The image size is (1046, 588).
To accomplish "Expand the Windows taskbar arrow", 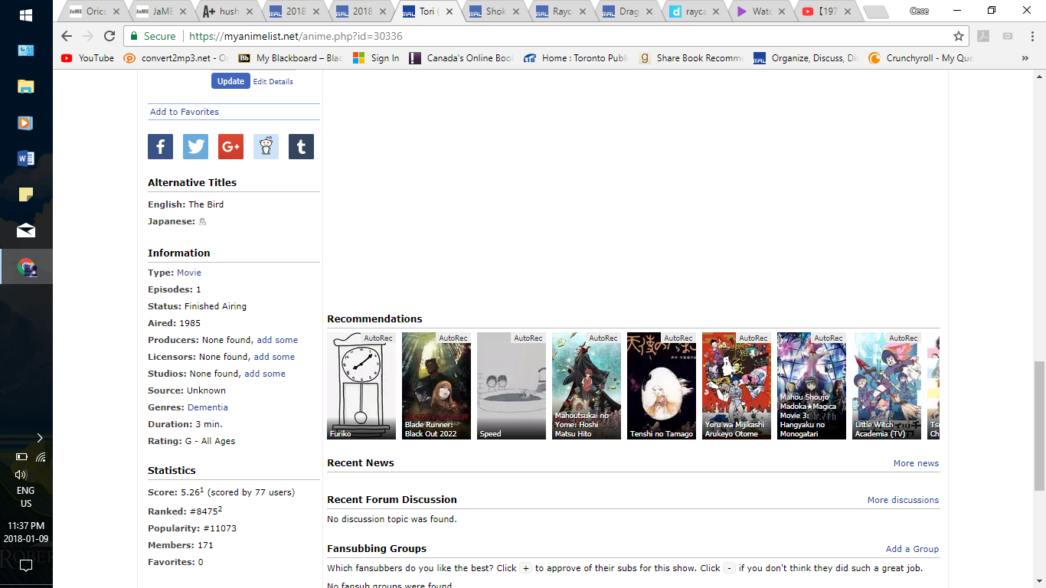I will pos(40,438).
